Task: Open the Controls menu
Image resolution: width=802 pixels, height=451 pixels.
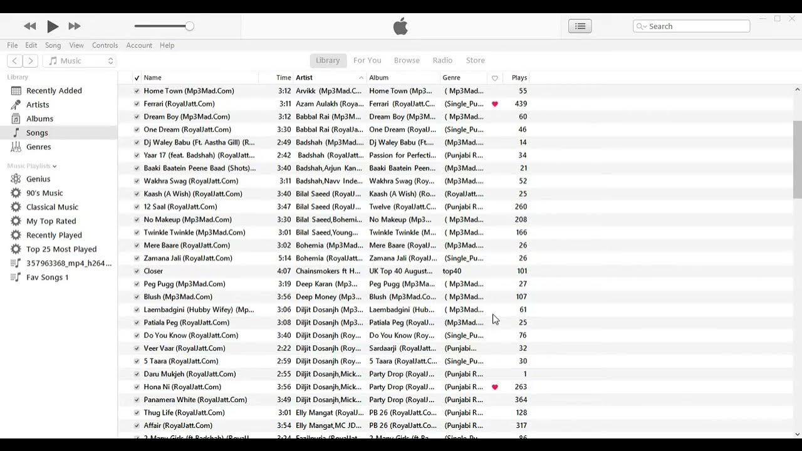Action: coord(105,45)
